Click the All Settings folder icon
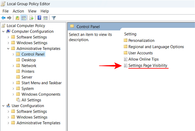 (x=18, y=100)
